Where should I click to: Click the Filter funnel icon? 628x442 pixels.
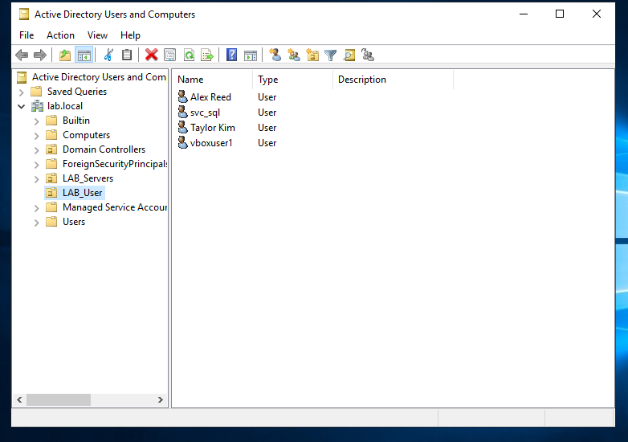[330, 55]
